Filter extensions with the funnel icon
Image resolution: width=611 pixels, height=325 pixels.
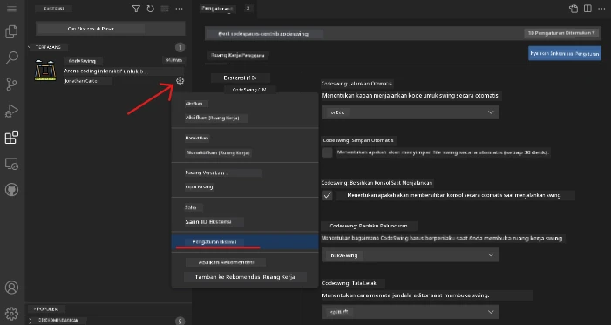coord(136,9)
